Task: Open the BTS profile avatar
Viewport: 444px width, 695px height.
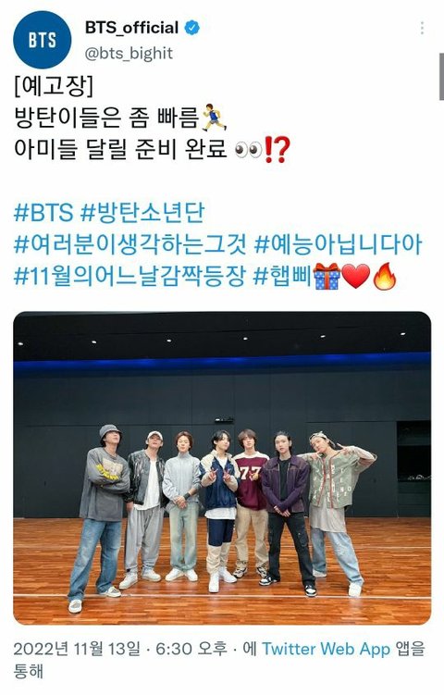Action: pyautogui.click(x=43, y=40)
